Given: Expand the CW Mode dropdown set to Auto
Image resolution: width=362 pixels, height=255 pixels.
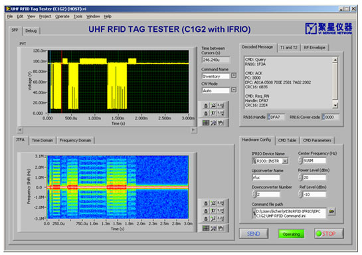Looking at the screenshot, I should coord(234,90).
